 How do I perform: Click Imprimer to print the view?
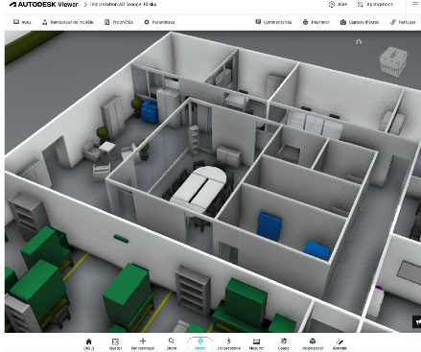pos(316,22)
